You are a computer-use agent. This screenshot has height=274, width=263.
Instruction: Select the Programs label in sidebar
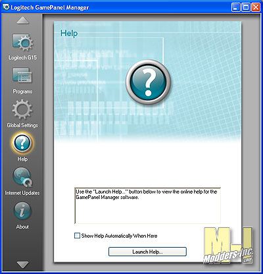(22, 92)
